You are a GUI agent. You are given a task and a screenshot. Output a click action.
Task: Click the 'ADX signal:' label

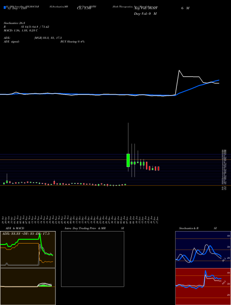(x=12, y=42)
